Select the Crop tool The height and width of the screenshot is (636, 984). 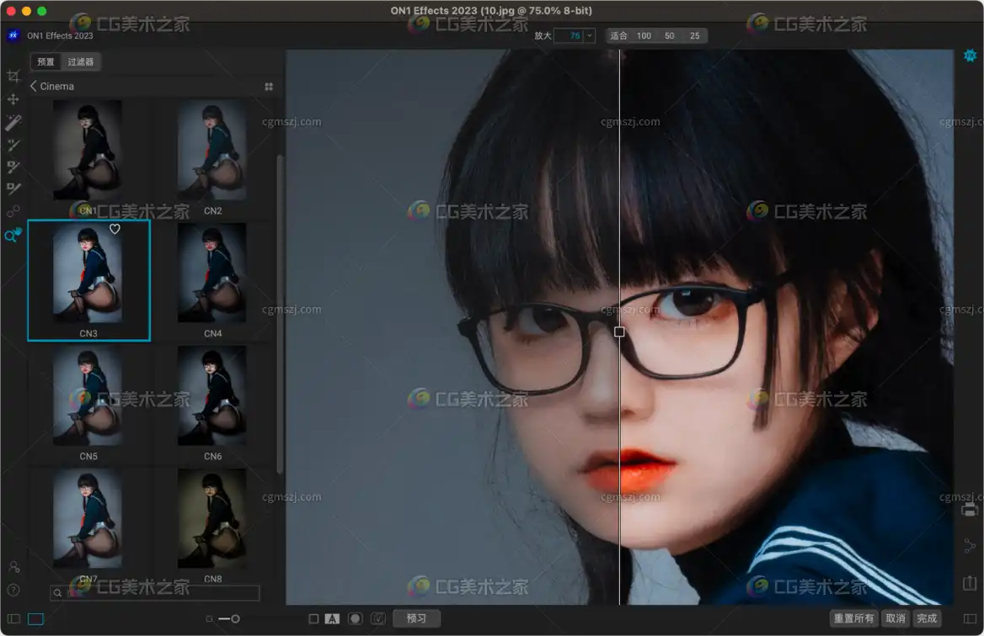13,77
